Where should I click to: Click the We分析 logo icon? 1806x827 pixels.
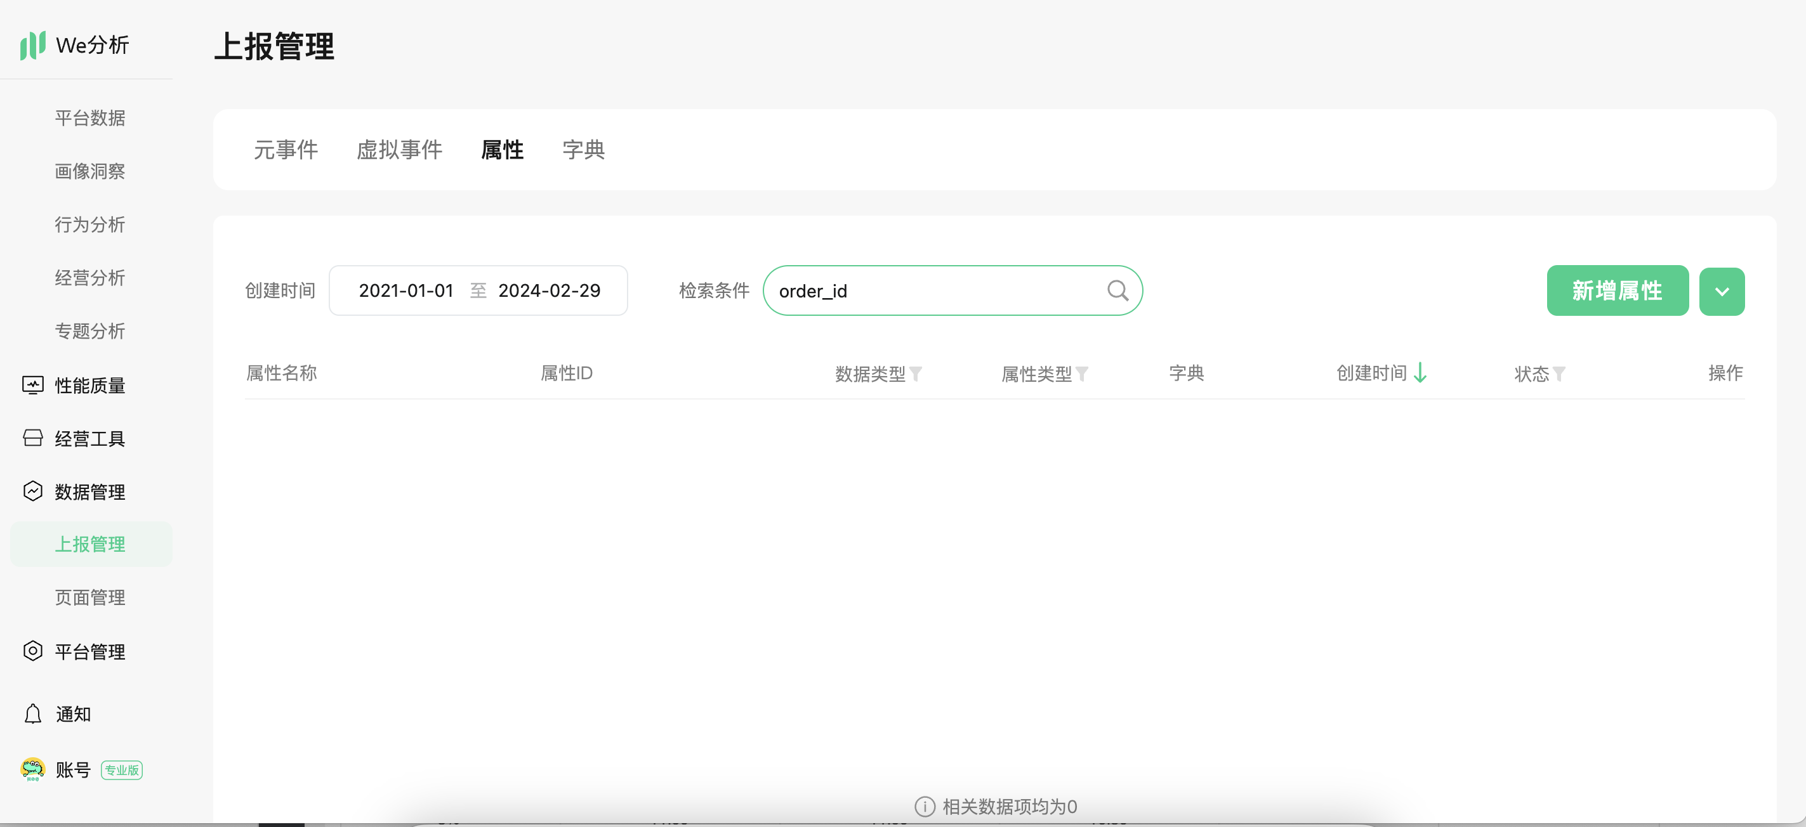coord(33,45)
